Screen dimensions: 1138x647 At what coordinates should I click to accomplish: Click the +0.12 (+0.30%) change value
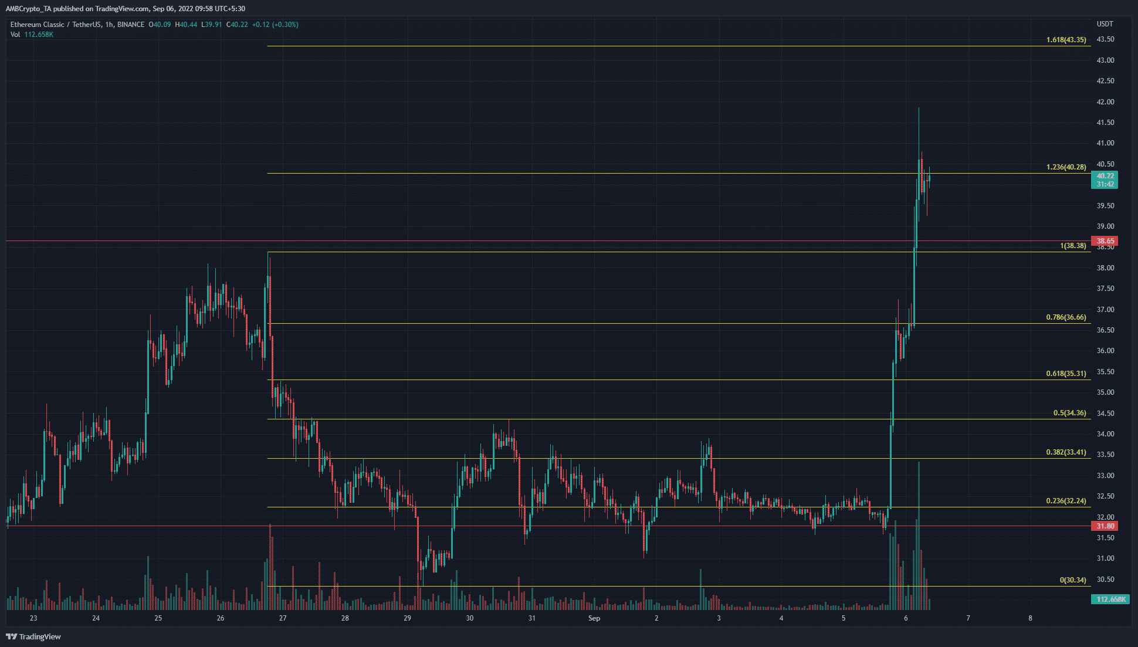tap(275, 25)
